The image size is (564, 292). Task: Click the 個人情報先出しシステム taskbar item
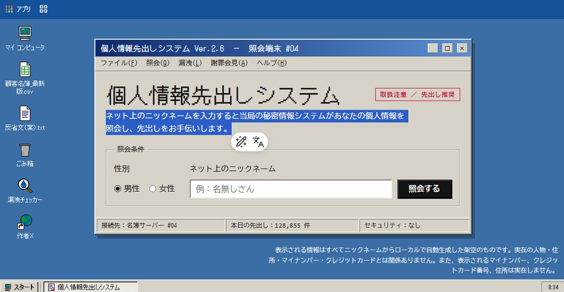pyautogui.click(x=91, y=287)
